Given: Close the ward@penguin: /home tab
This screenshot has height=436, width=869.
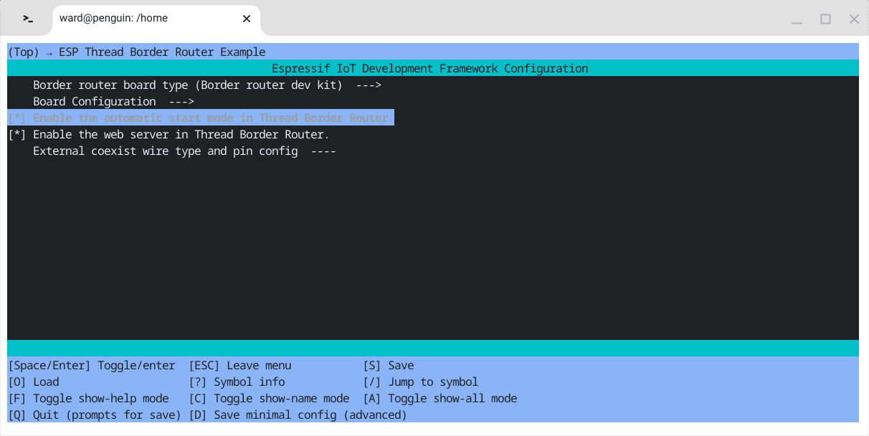Looking at the screenshot, I should tap(247, 19).
